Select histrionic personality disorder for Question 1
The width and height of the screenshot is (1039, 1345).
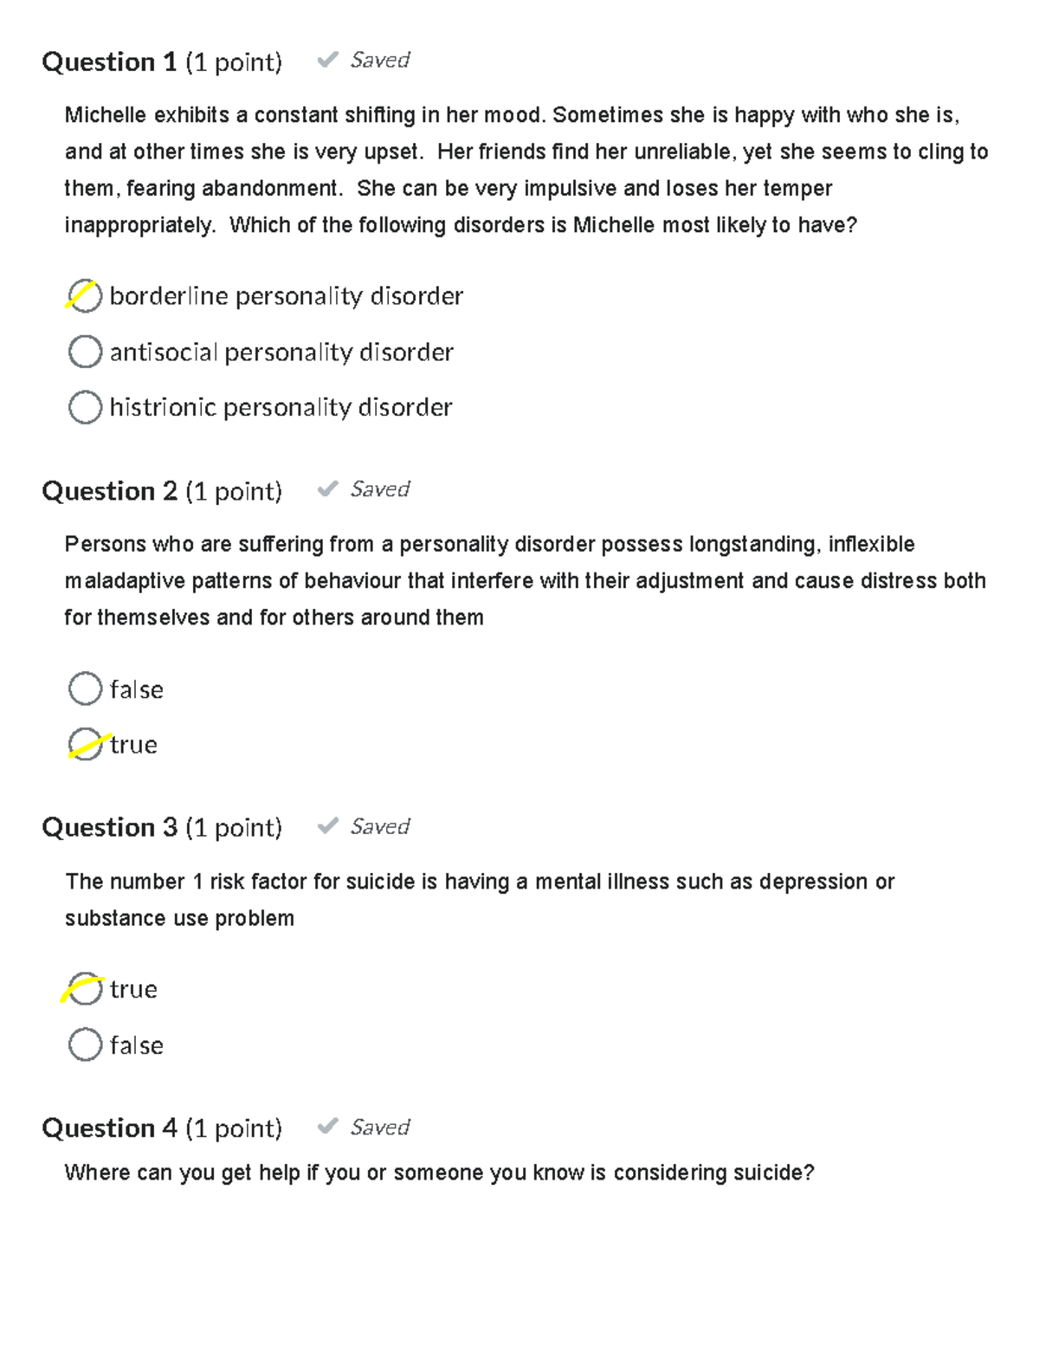[85, 406]
